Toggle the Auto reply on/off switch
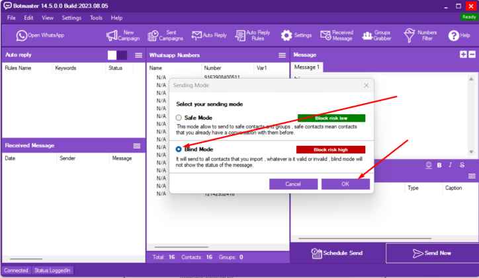The width and height of the screenshot is (479, 278). [117, 55]
